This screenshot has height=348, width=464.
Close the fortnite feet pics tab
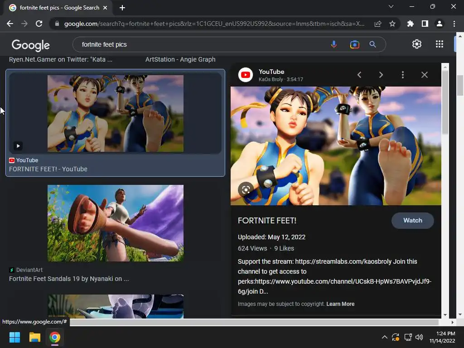pyautogui.click(x=105, y=8)
